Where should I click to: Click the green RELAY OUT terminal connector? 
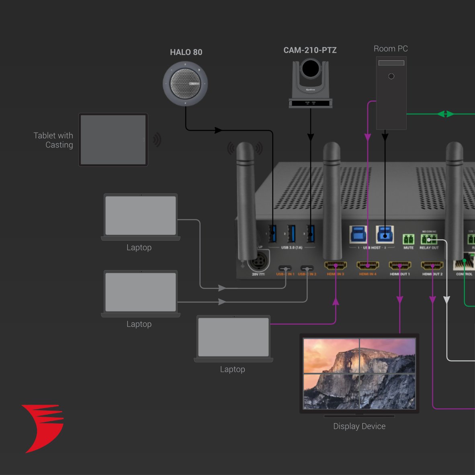pyautogui.click(x=429, y=240)
